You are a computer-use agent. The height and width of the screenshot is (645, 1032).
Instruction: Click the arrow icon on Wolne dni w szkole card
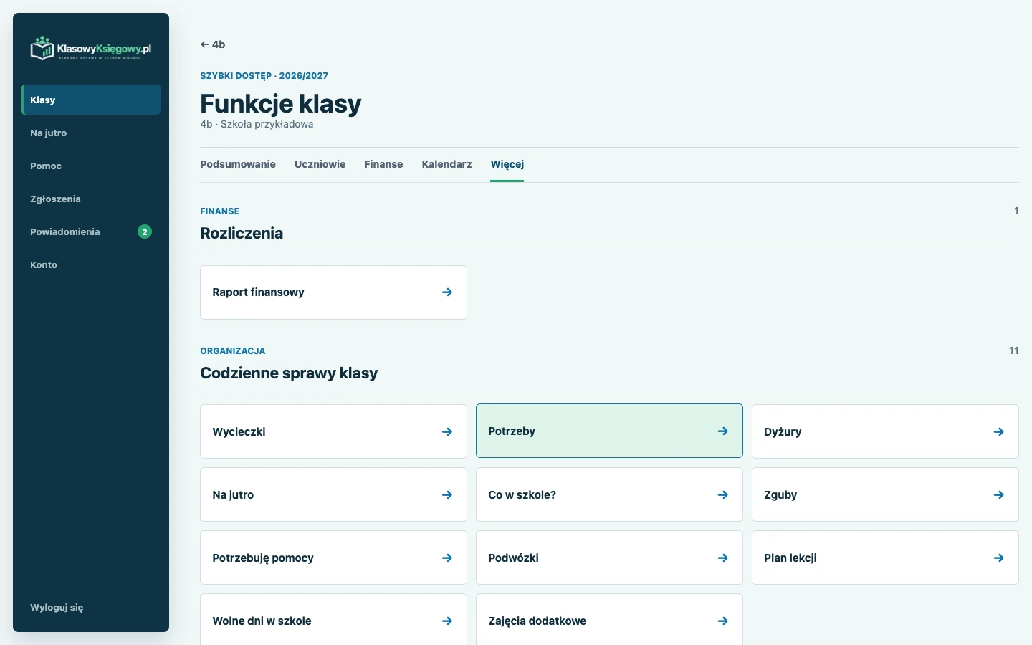tap(447, 621)
